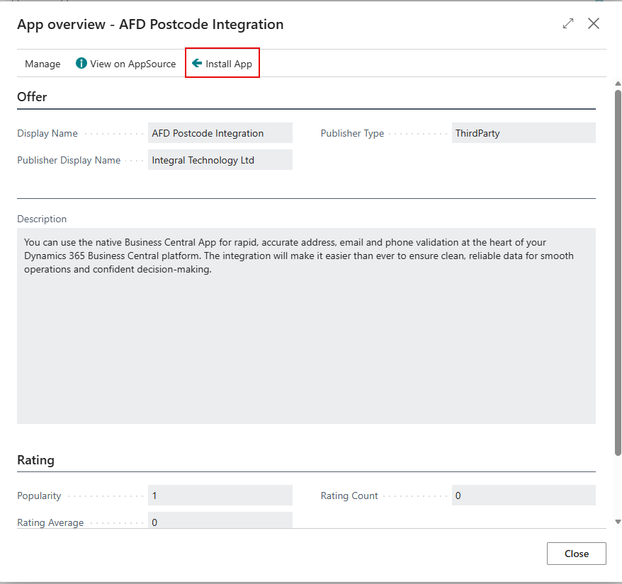Viewport: 622px width, 584px height.
Task: Click the green arrow Install App icon
Action: (197, 64)
